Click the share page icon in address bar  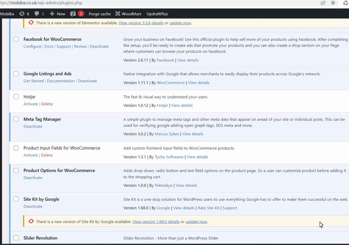(323, 3)
